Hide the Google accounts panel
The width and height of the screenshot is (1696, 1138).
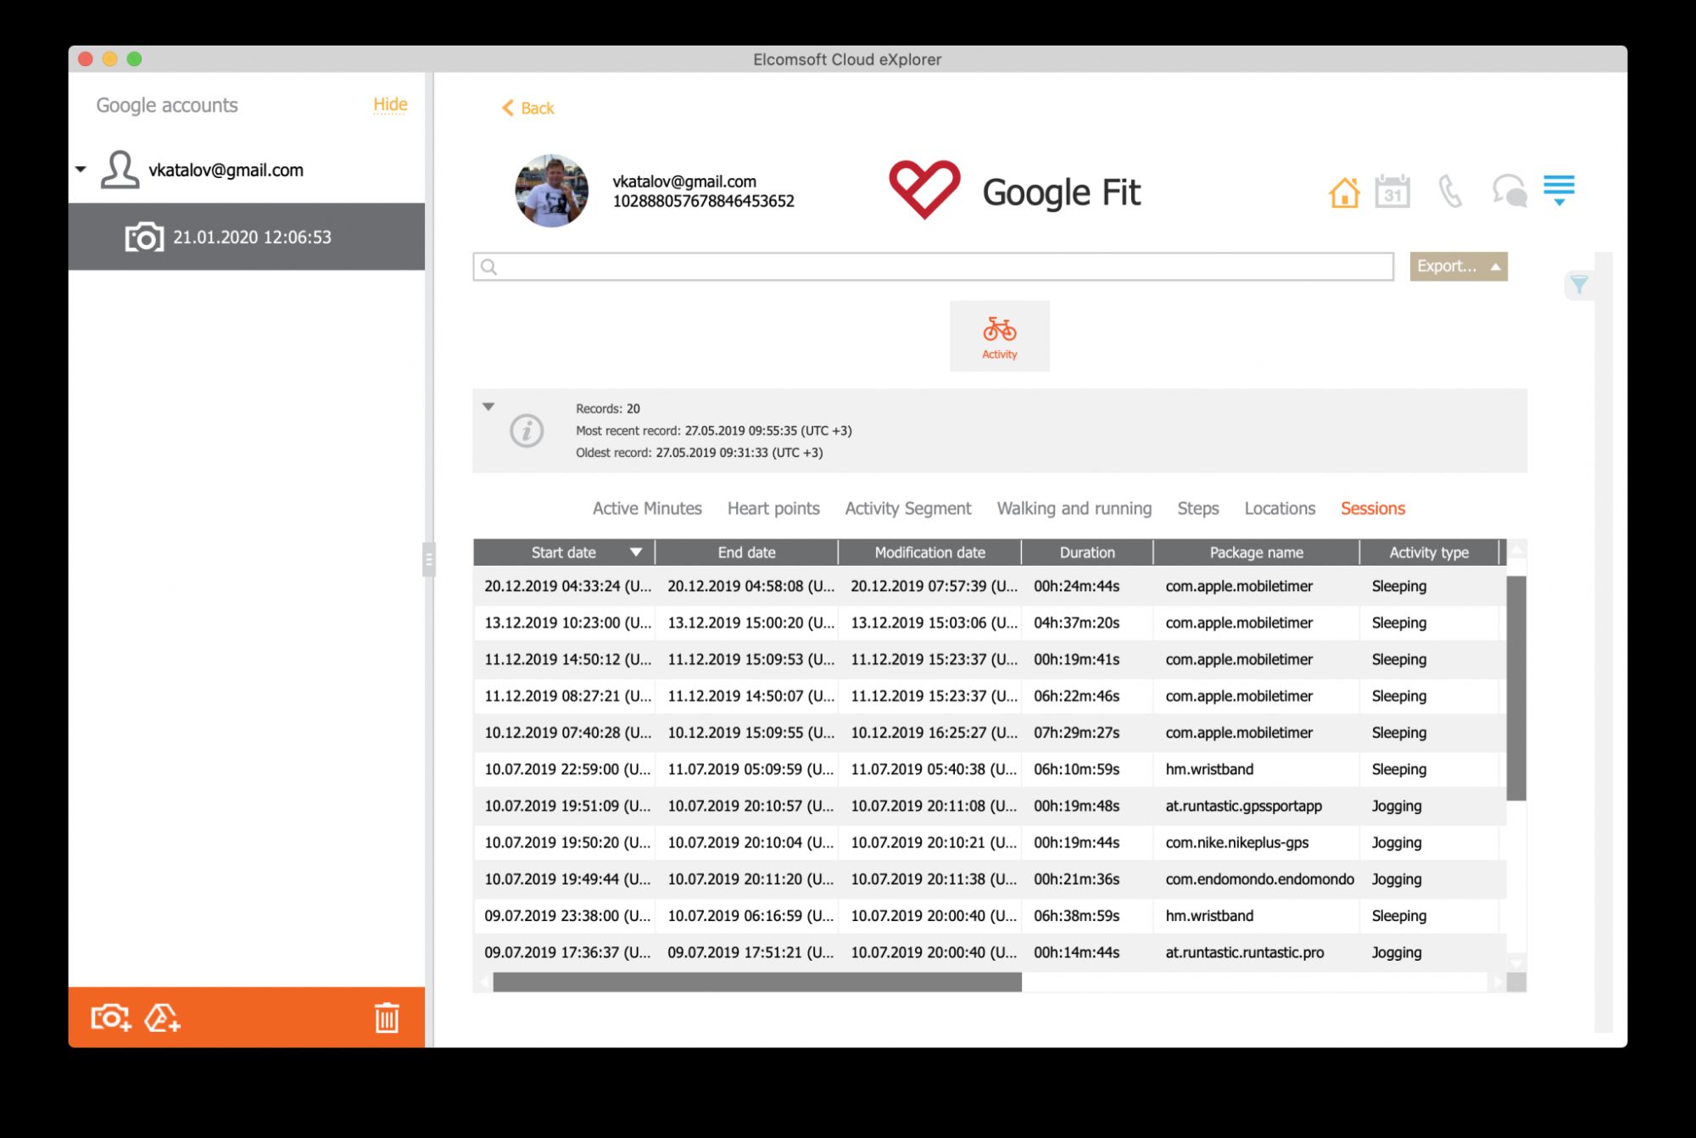pos(390,104)
